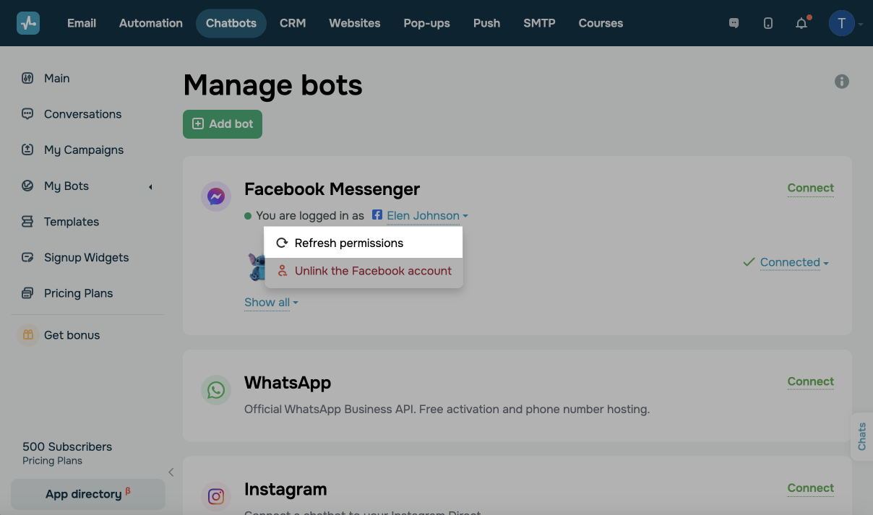
Task: Click the Facebook Messenger logo icon
Action: click(x=215, y=196)
